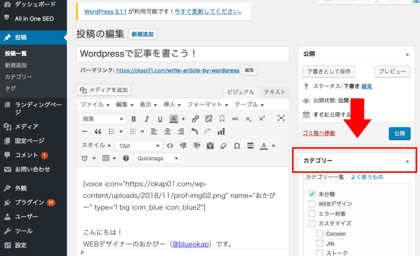Click the insert link icon
The width and height of the screenshot is (420, 256).
(x=195, y=118)
